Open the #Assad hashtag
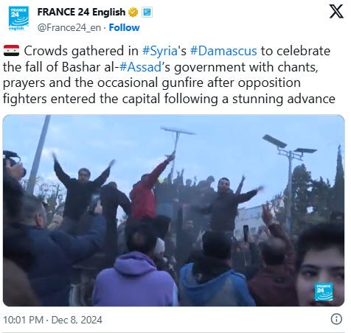The image size is (351, 333). click(140, 67)
